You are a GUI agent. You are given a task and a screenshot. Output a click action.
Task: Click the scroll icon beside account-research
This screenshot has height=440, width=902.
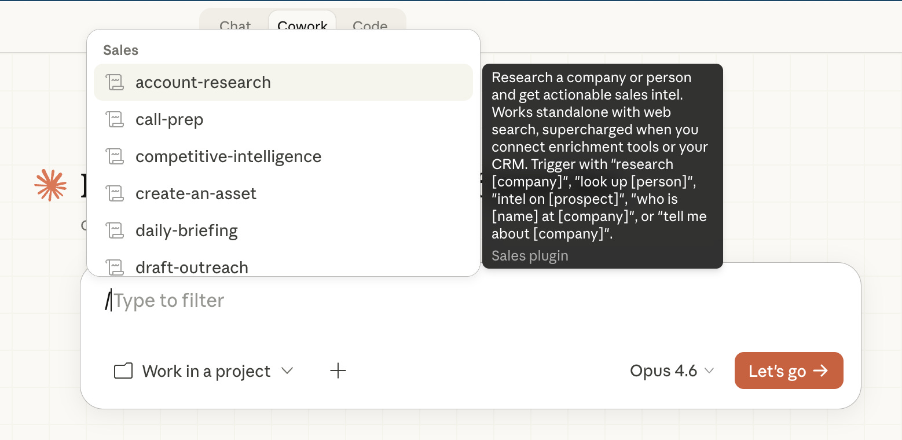(115, 82)
